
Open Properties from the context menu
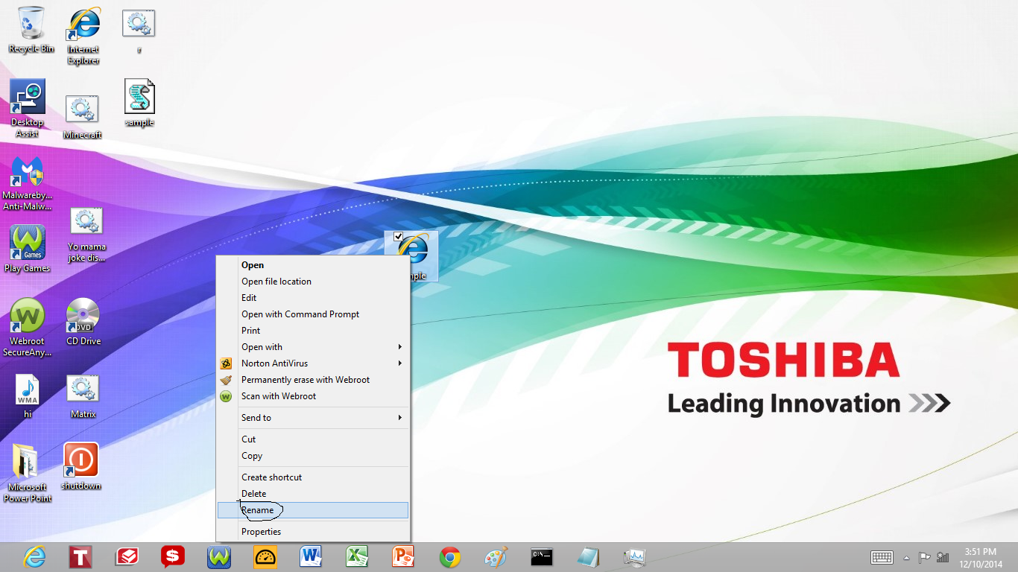pos(312,532)
